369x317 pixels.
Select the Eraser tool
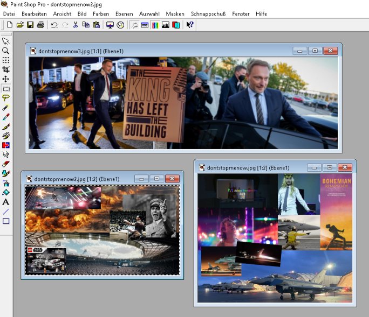[x=6, y=164]
